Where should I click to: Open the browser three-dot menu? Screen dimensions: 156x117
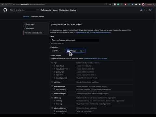pyautogui.click(x=154, y=5)
